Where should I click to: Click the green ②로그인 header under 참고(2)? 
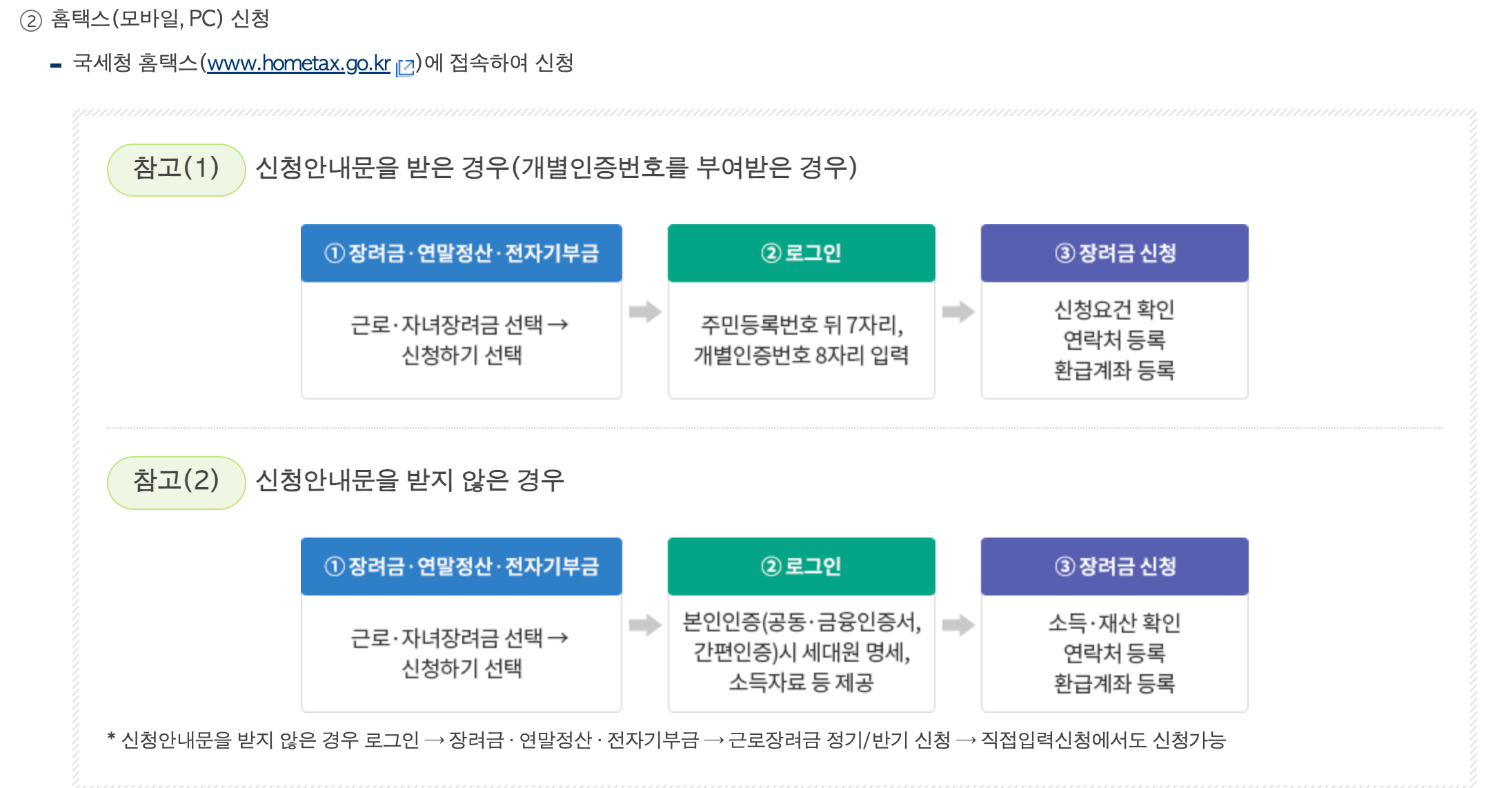(x=801, y=567)
